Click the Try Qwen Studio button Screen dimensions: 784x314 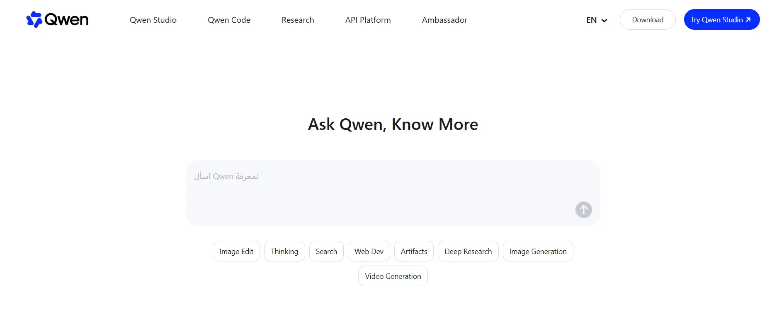tap(721, 19)
